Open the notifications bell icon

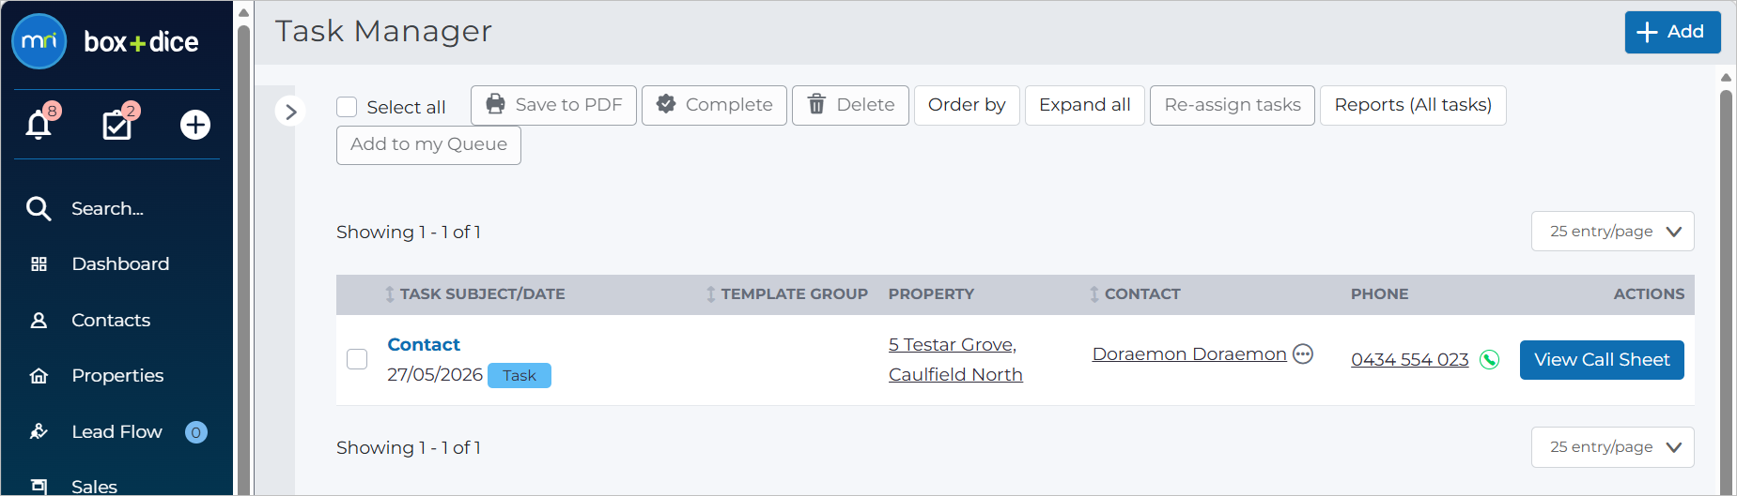(39, 125)
